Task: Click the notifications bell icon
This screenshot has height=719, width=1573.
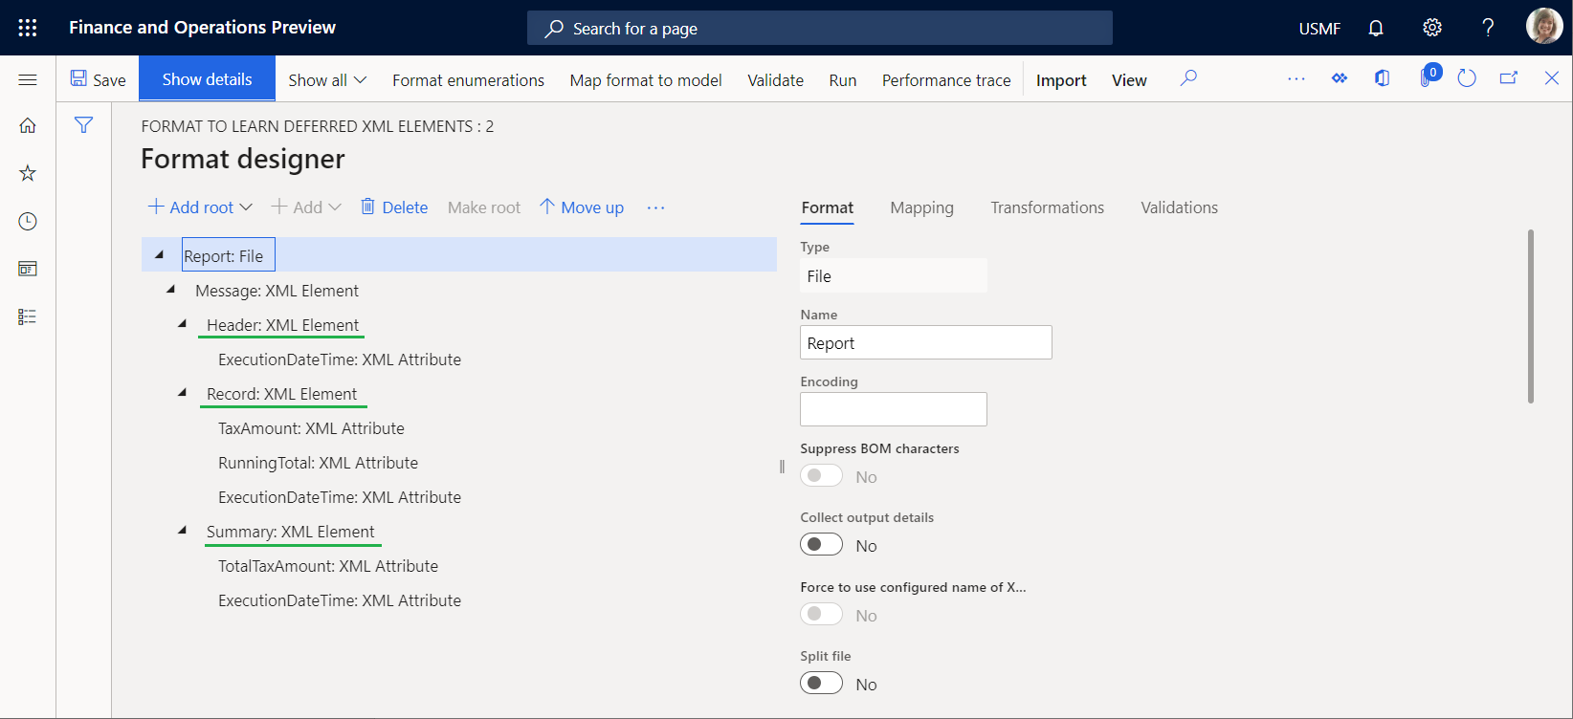Action: pyautogui.click(x=1376, y=28)
